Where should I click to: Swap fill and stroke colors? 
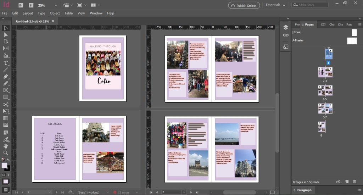pos(9,161)
